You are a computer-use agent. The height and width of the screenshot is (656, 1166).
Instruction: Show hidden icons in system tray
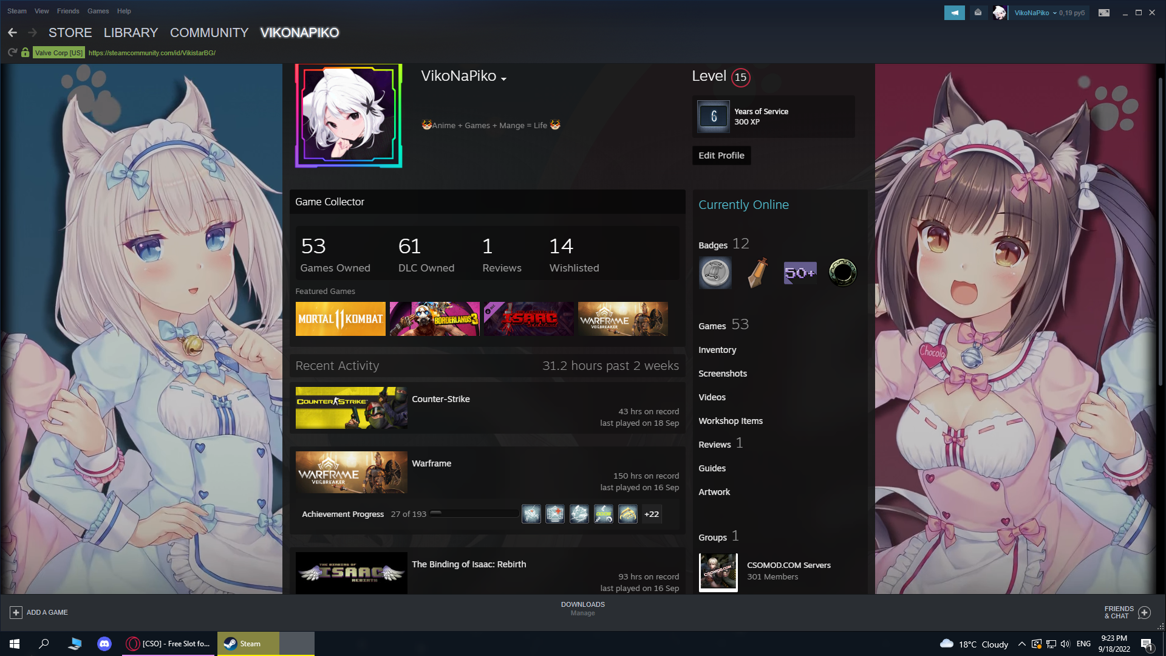(x=1022, y=644)
